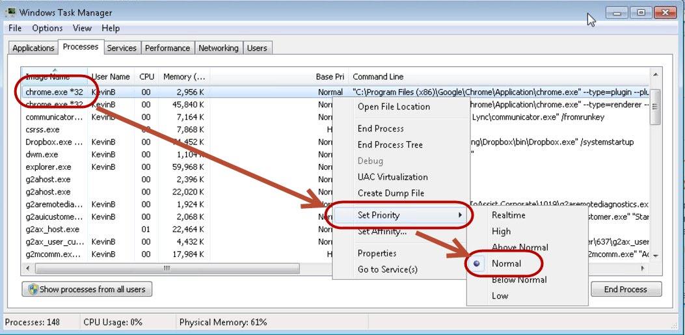
Task: Click Processes: 148 in status bar
Action: point(33,323)
